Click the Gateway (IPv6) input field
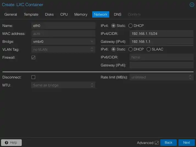The width and height of the screenshot is (196, 147). point(161,65)
